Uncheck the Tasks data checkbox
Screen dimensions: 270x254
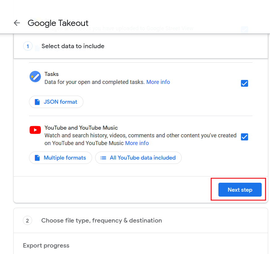pos(244,83)
